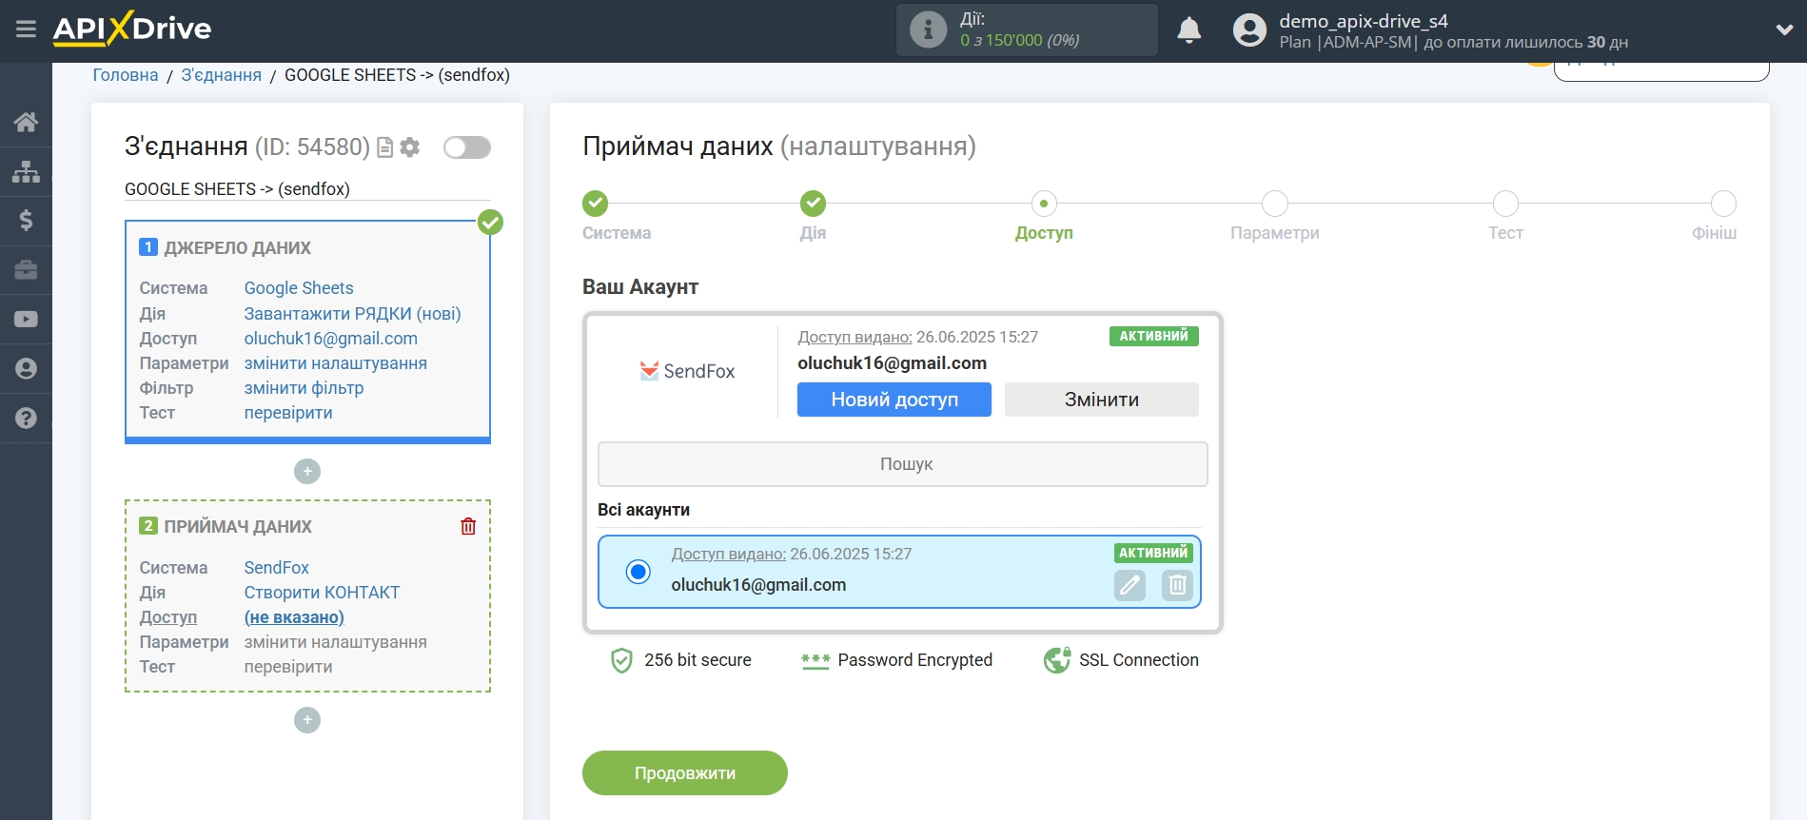The image size is (1807, 820).
Task: Click the actions counter 0 з 150'000
Action: [1019, 40]
